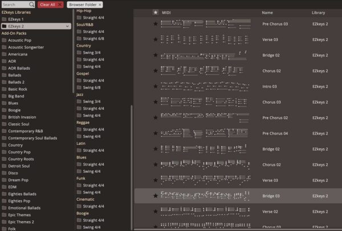Favorite the Intro 03 star

pyautogui.click(x=155, y=86)
